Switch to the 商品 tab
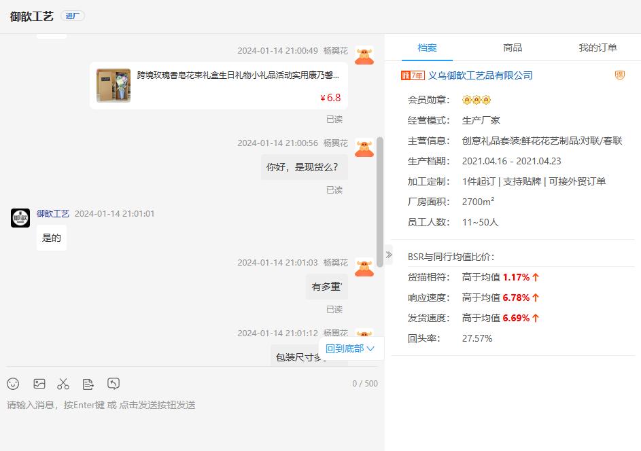The image size is (641, 451). pos(513,48)
